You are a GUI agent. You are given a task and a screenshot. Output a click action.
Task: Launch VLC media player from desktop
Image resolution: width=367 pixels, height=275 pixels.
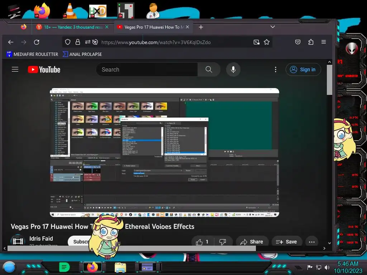70,11
